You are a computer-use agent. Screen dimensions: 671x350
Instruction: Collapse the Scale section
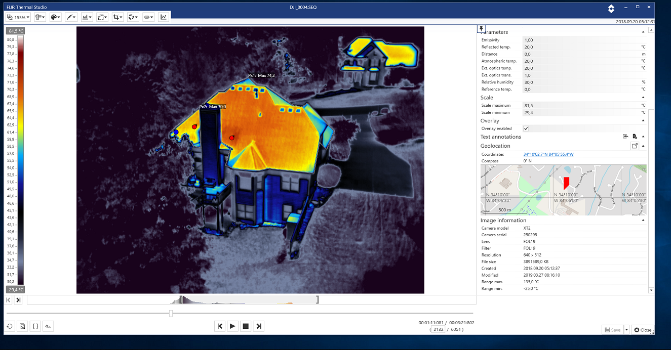click(x=643, y=98)
